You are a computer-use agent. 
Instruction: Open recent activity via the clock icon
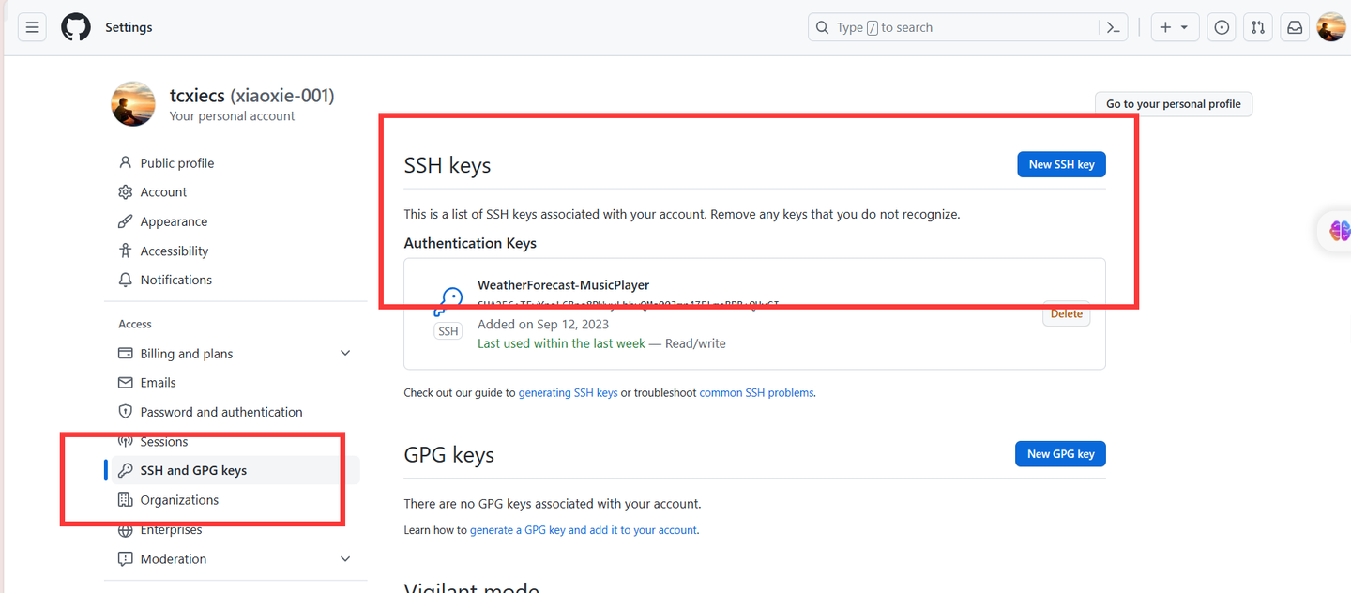(1221, 26)
